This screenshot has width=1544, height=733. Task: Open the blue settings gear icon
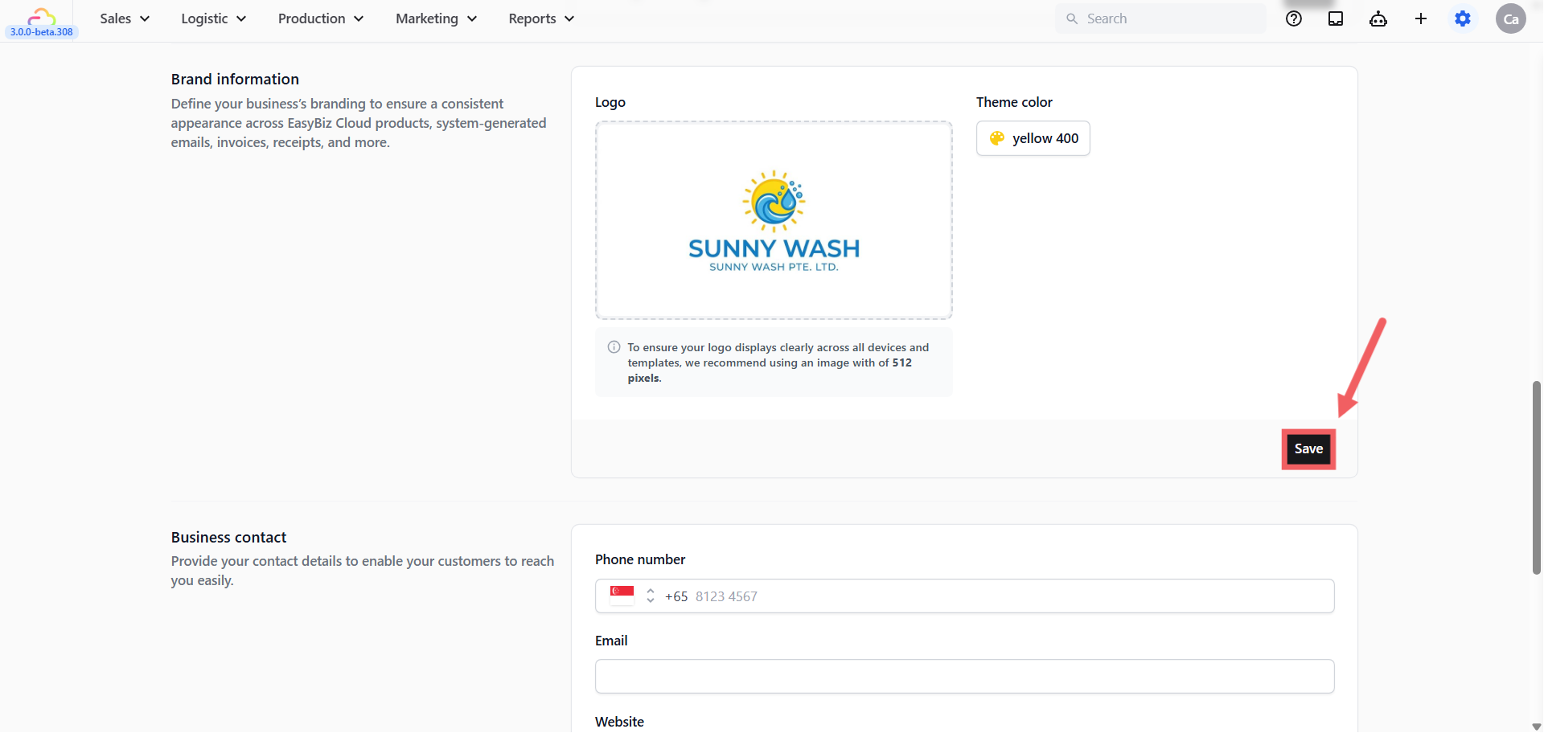point(1463,18)
